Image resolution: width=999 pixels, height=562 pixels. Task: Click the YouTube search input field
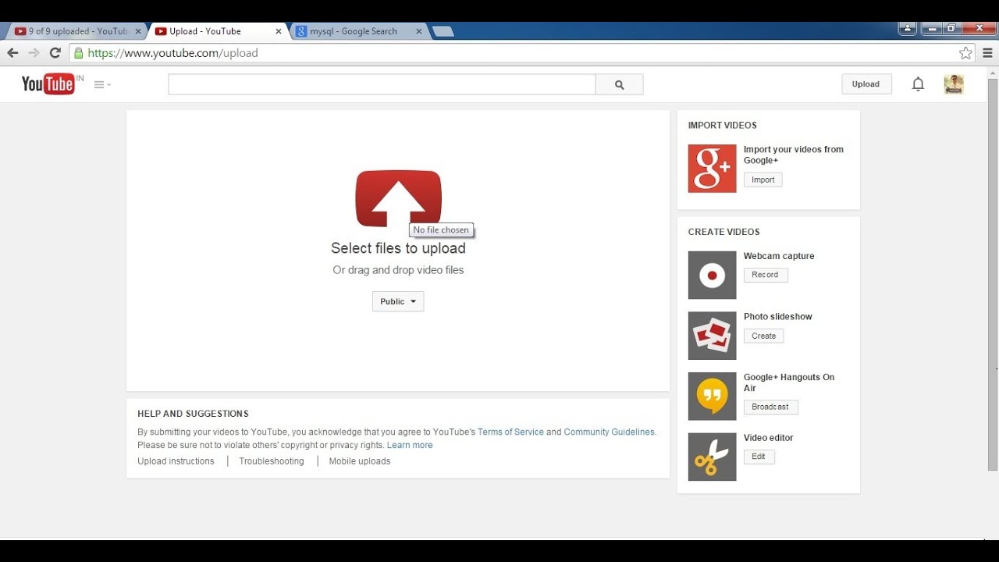coord(382,84)
